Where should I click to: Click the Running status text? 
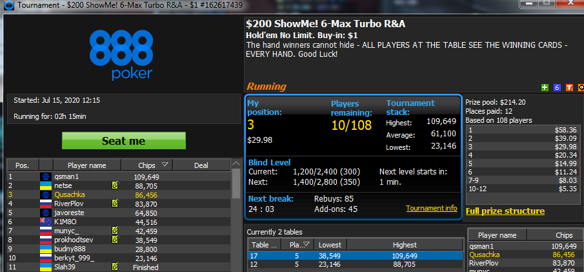point(267,87)
